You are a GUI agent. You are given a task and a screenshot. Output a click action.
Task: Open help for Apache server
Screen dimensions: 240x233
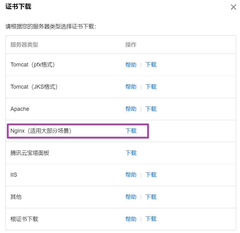pos(131,109)
